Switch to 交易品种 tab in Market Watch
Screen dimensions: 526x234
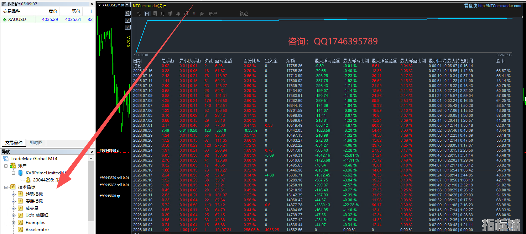click(x=14, y=143)
